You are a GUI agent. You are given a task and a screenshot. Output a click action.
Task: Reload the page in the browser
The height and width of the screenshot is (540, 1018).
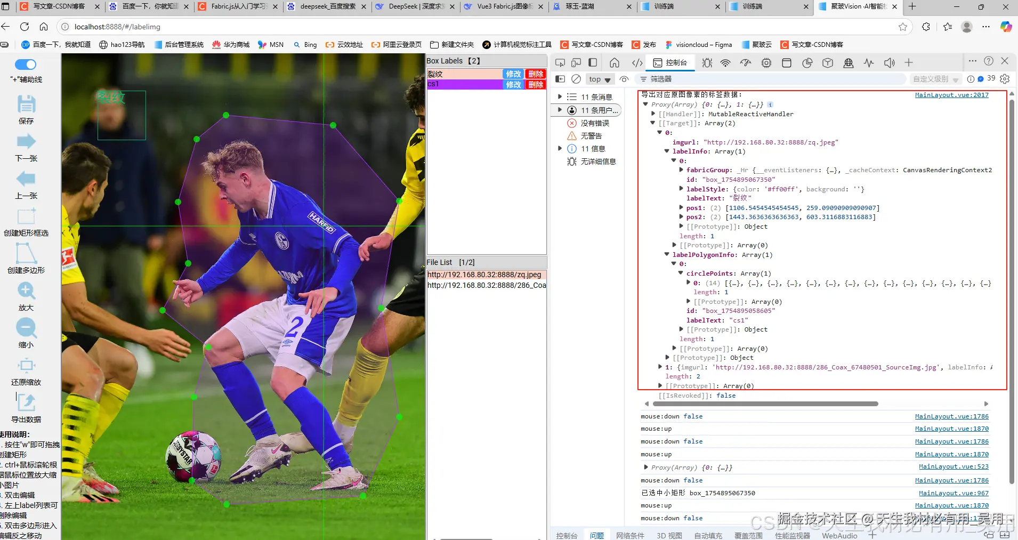click(x=25, y=27)
